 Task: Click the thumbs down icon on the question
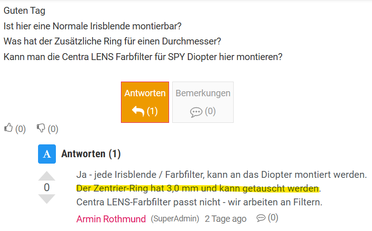pos(41,128)
